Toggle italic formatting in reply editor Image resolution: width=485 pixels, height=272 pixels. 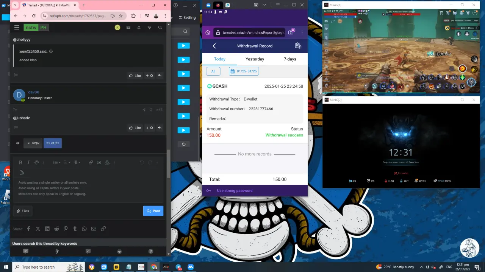coord(28,162)
